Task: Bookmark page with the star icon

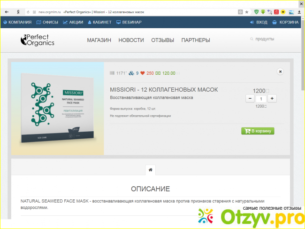Action: [247, 11]
